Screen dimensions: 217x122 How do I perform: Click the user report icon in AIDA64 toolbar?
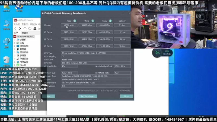click(x=35, y=28)
